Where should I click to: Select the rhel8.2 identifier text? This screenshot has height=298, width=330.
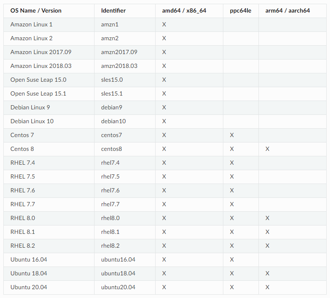(x=110, y=246)
